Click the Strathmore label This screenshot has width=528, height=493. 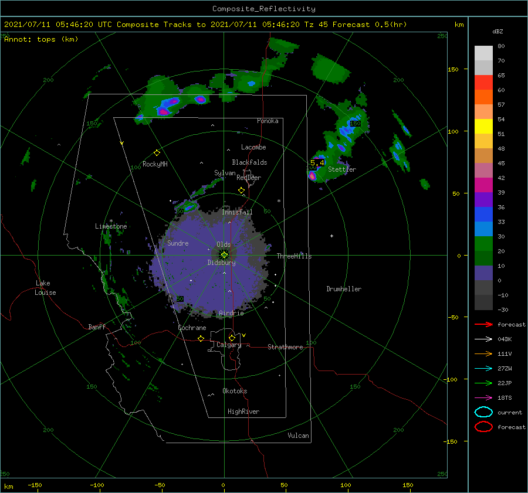(286, 347)
